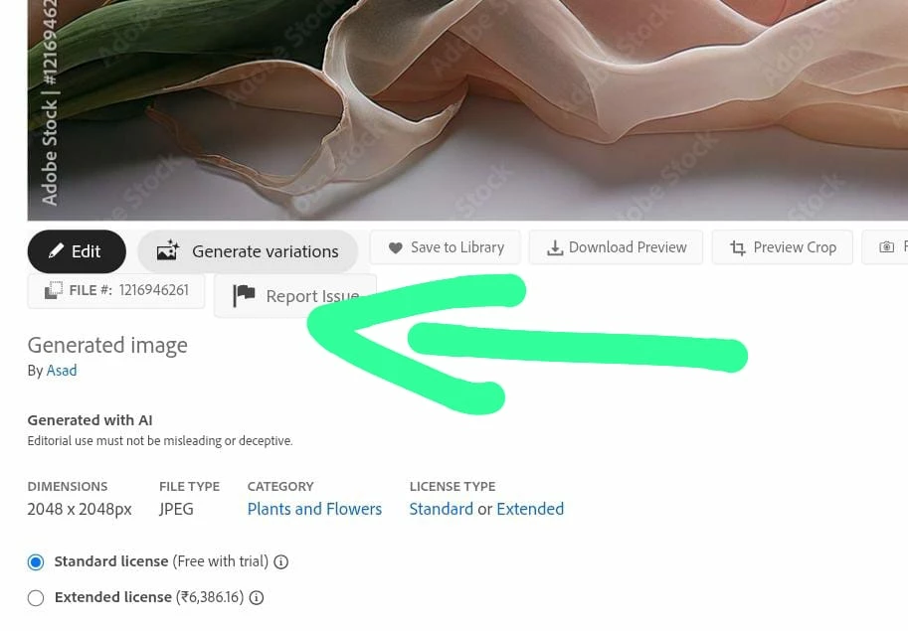Click the pencil icon on Edit button
This screenshot has width=908, height=631.
click(56, 251)
